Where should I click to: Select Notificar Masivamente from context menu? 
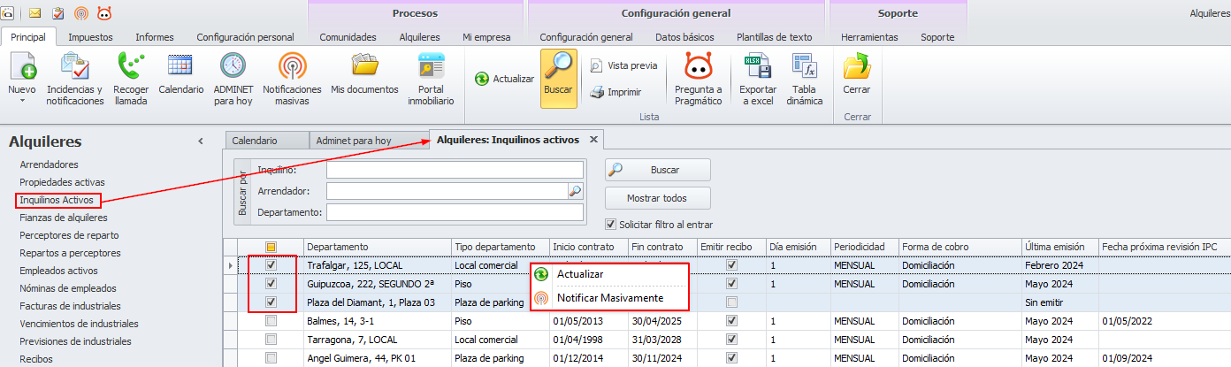pos(609,298)
